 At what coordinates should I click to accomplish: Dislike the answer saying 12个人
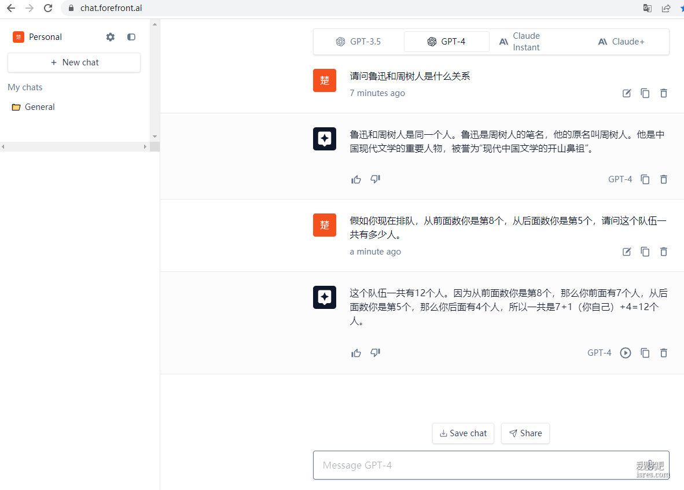click(375, 353)
